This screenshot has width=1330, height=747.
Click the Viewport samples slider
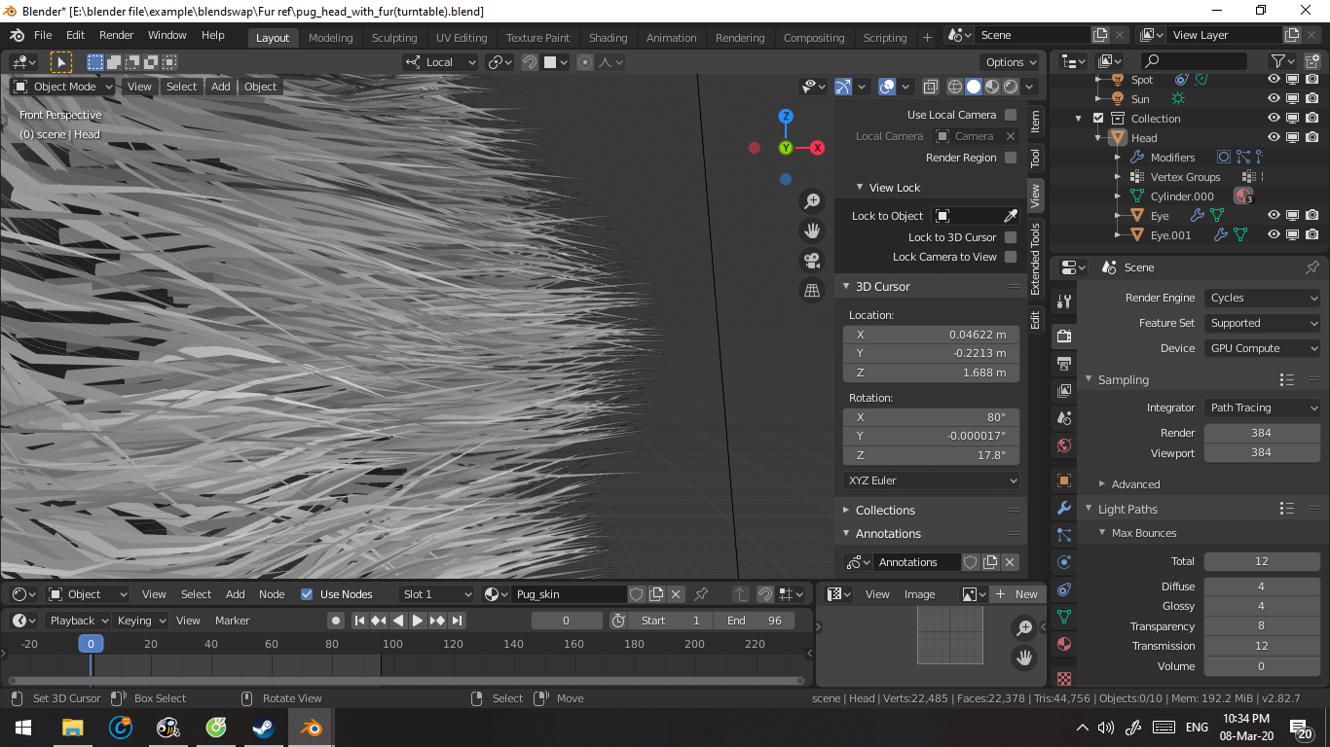click(1262, 451)
